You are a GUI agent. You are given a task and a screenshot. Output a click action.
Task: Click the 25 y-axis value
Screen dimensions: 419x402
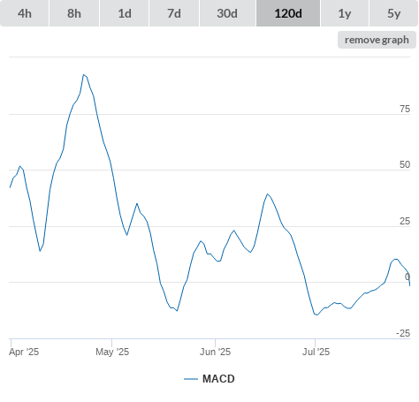pyautogui.click(x=405, y=221)
